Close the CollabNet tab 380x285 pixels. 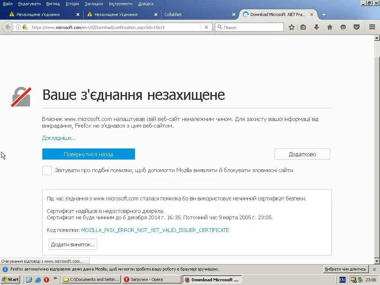click(234, 14)
